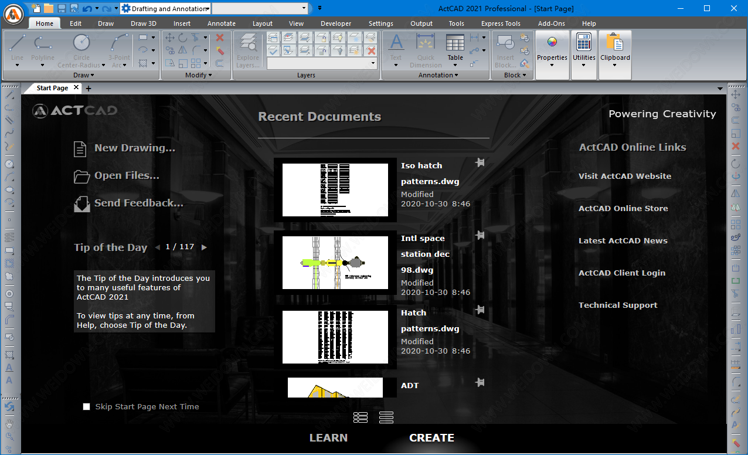Expand the Modify panel dropdown arrow
Viewport: 748px width, 455px height.
(210, 75)
